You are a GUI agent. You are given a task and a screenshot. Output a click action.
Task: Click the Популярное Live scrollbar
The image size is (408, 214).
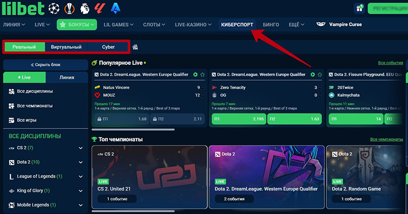tap(133, 130)
